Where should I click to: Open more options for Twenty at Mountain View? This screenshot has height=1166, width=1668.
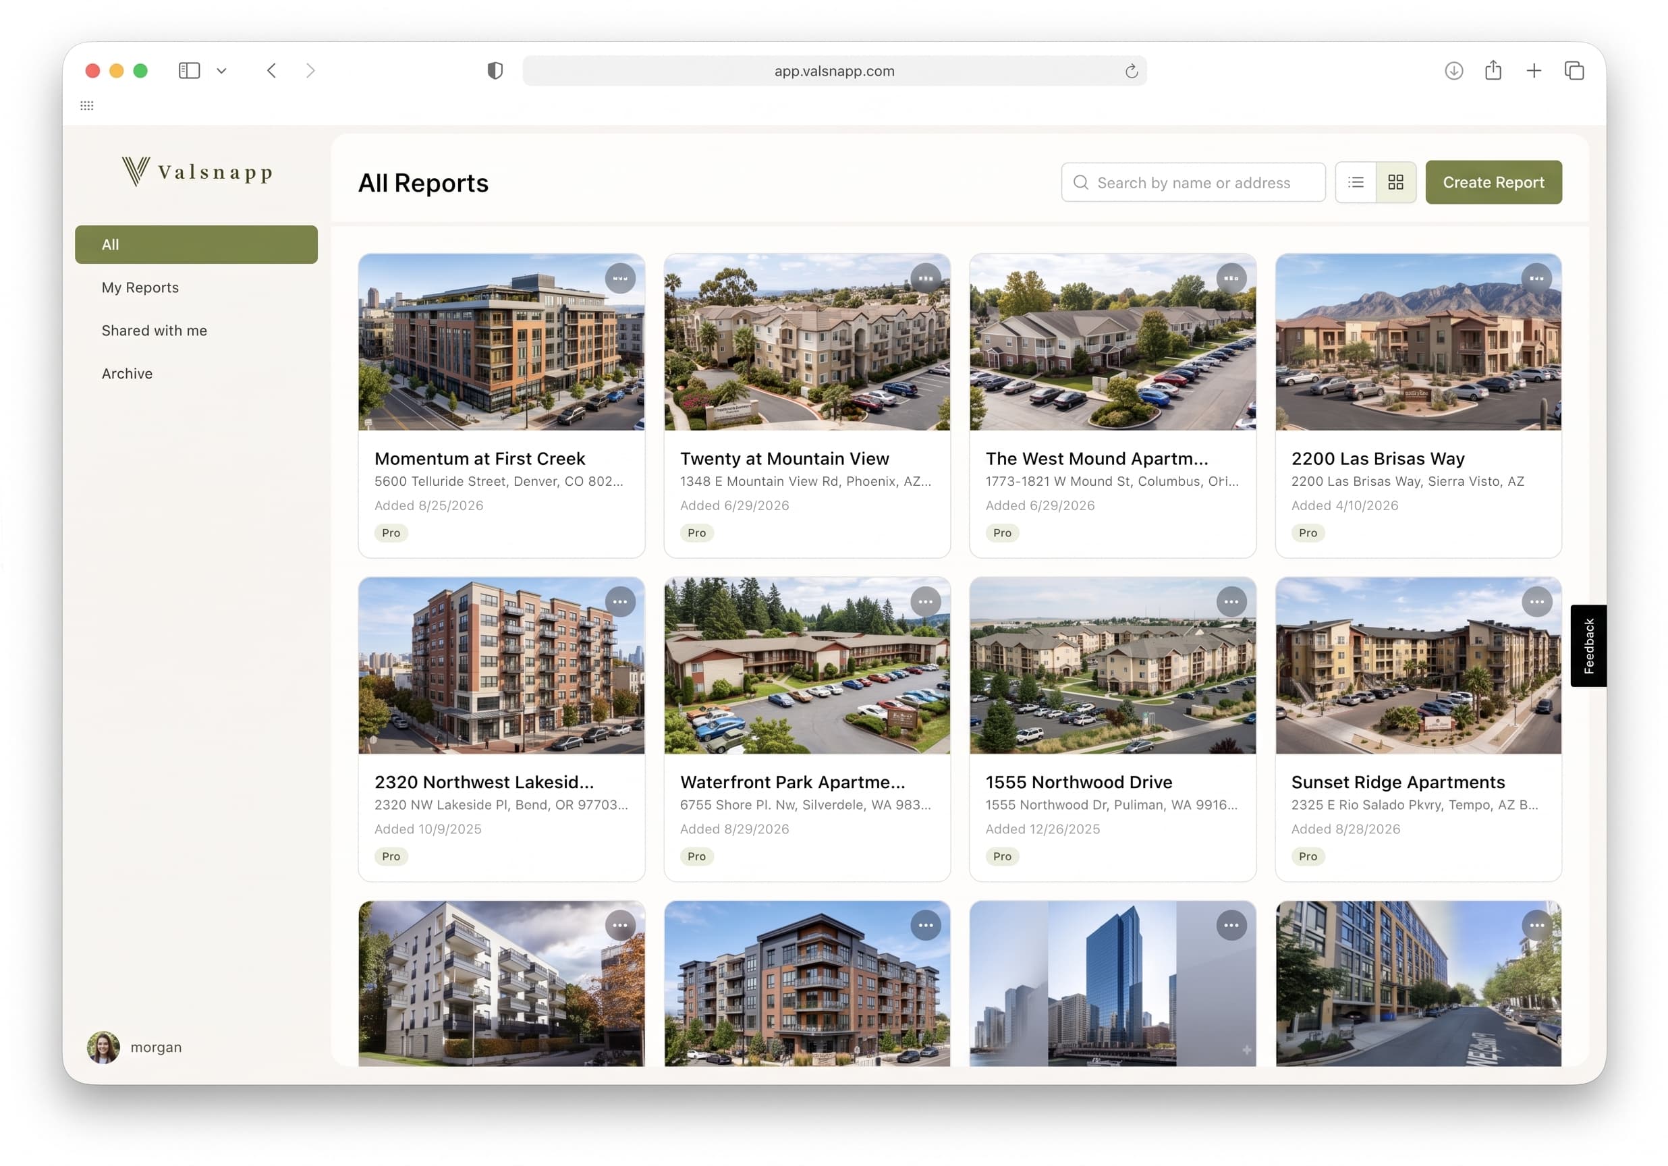[926, 278]
